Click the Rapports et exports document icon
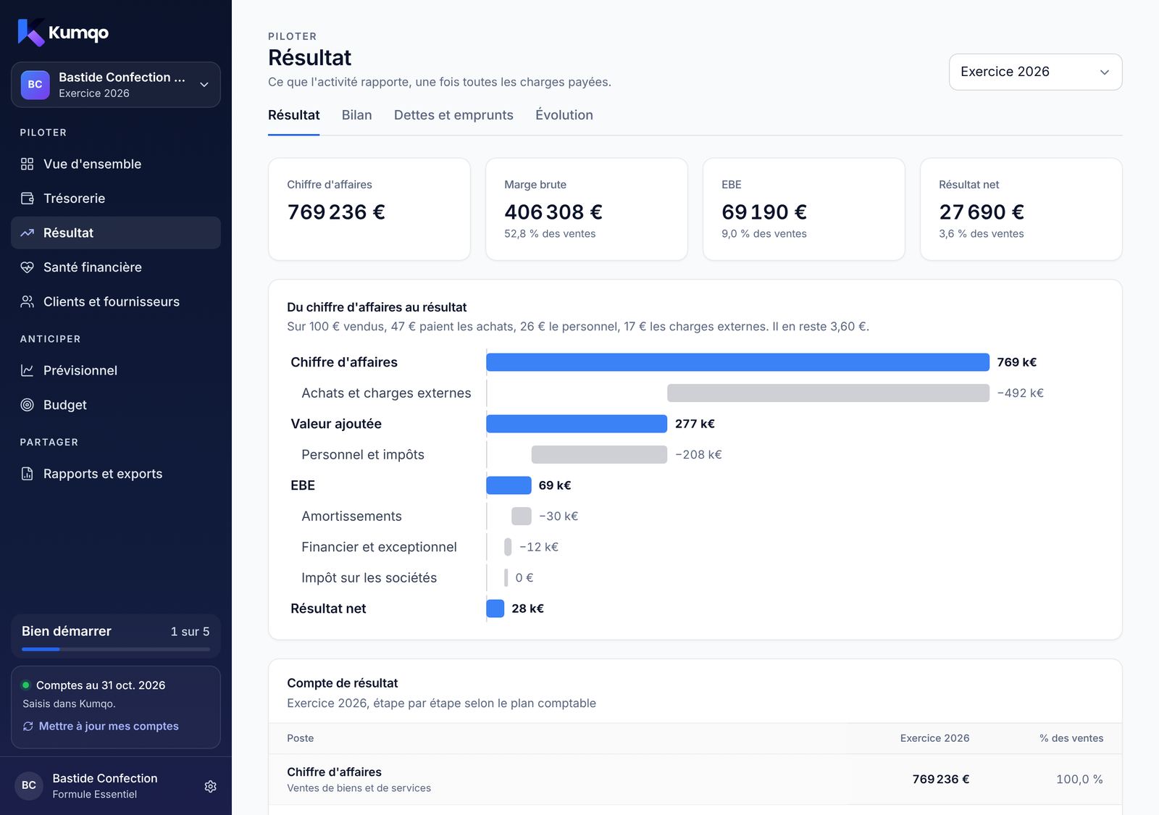This screenshot has height=815, width=1159. click(x=27, y=474)
